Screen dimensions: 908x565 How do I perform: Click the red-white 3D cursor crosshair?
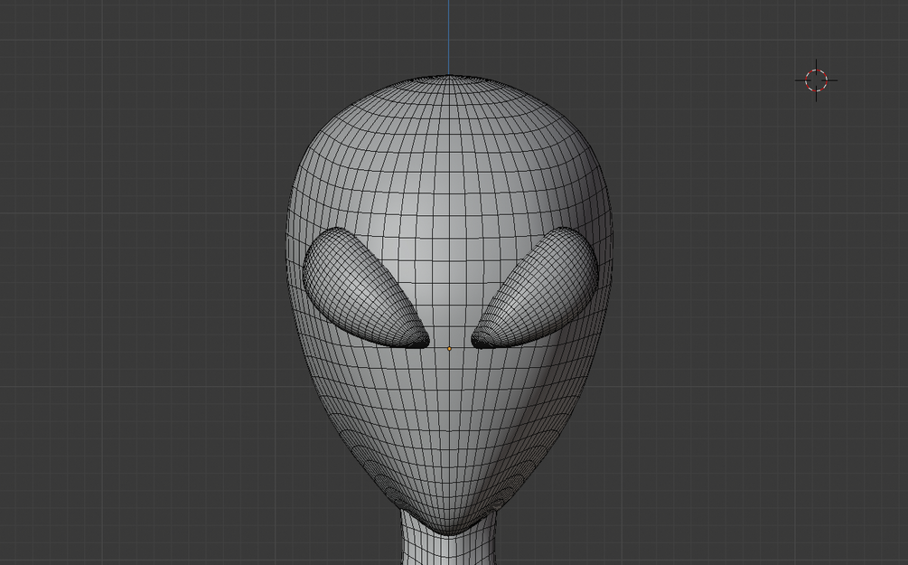[x=817, y=80]
